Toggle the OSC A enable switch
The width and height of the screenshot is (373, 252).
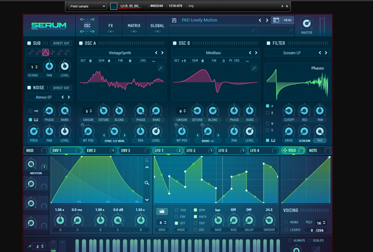click(x=81, y=43)
